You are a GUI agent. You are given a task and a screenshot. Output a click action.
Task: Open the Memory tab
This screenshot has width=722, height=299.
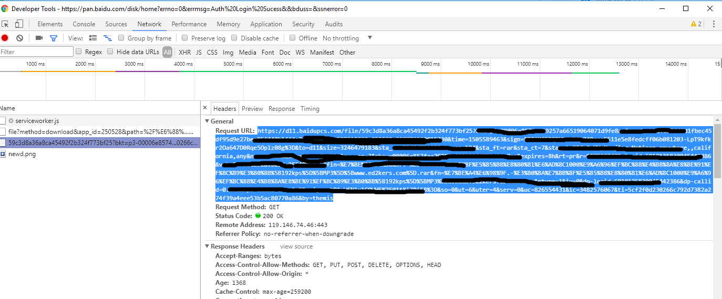point(229,24)
